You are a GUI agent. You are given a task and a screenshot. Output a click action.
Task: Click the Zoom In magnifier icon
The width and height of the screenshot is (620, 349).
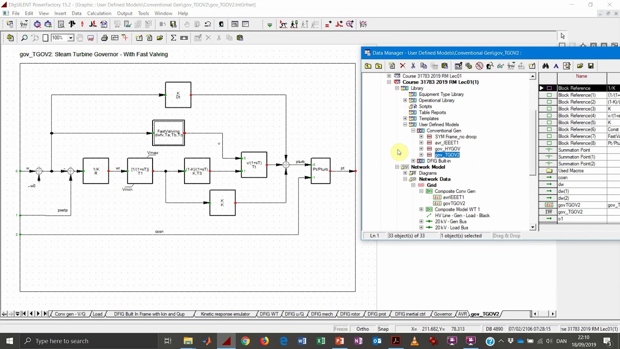pos(24,38)
